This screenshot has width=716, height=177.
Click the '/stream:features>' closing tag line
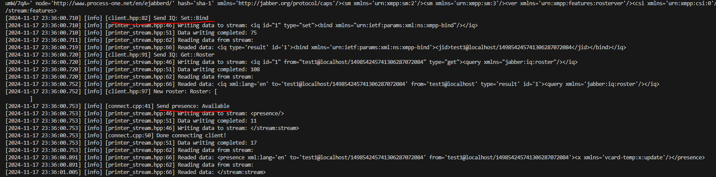[x=31, y=11]
